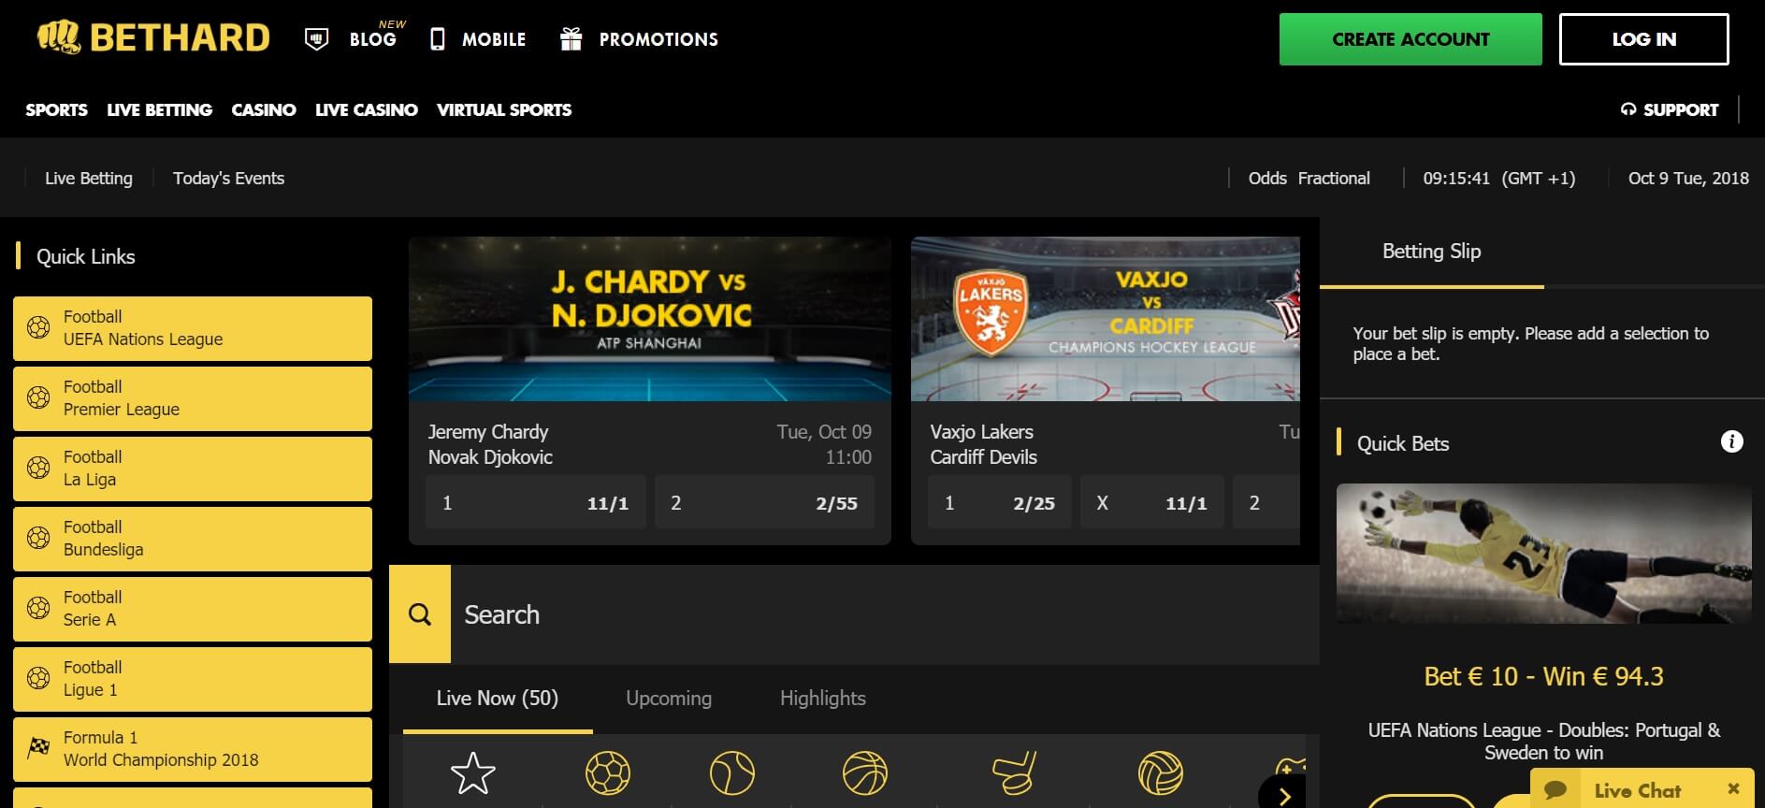The image size is (1765, 808).
Task: Open the Promotions link
Action: [x=658, y=39]
